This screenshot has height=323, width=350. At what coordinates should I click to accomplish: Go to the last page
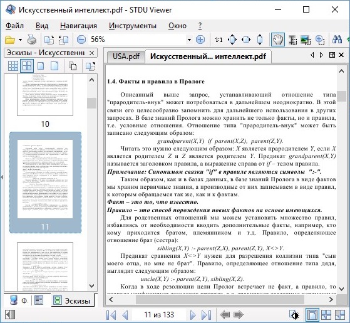point(207,315)
